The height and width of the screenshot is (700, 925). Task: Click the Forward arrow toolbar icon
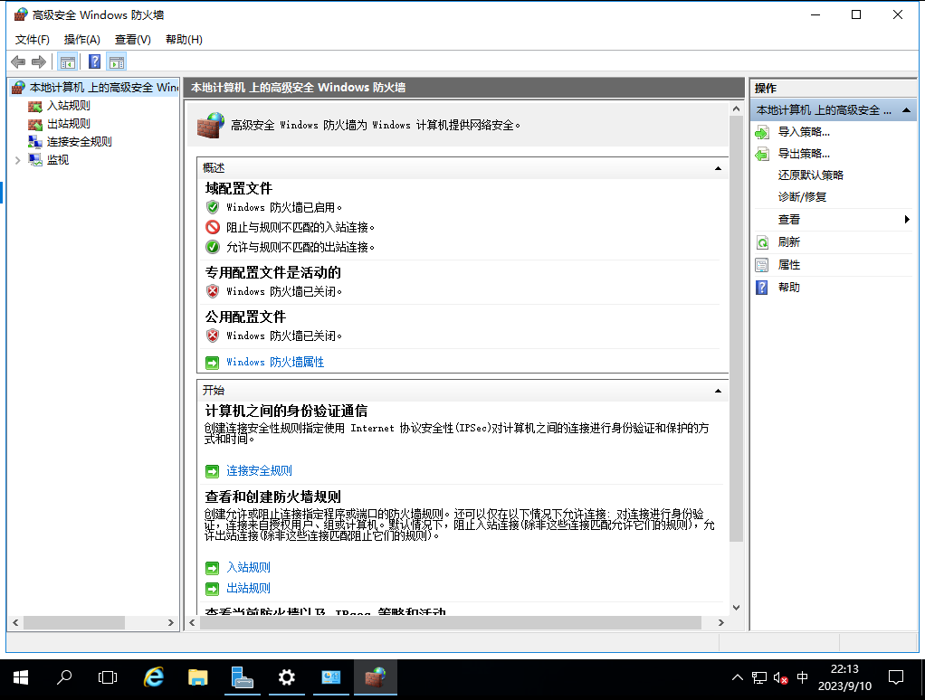pos(39,61)
